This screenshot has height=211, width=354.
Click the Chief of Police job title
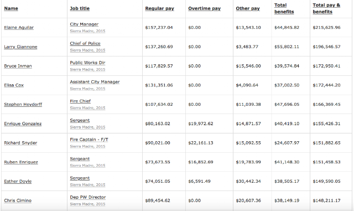[85, 43]
